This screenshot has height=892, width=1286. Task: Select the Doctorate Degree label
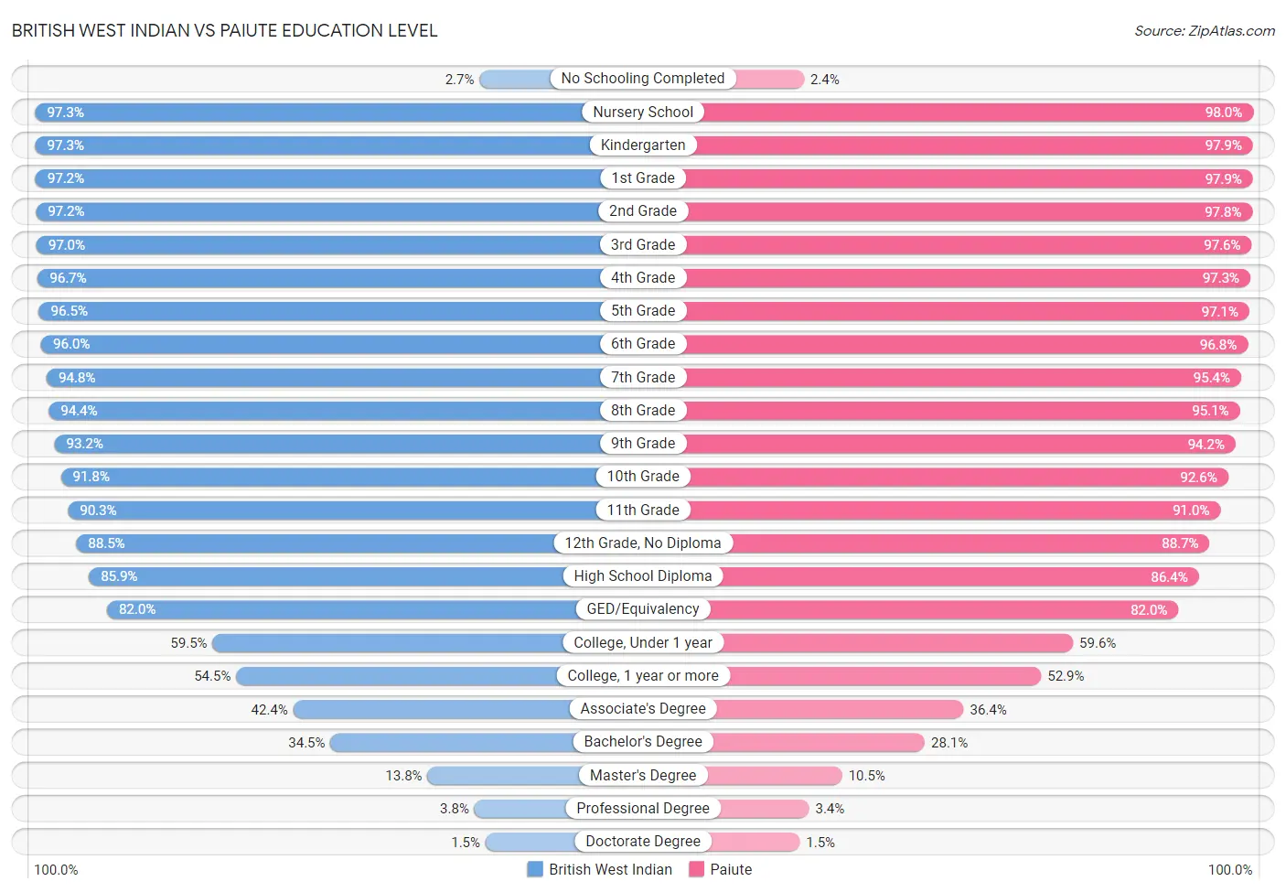pos(643,842)
